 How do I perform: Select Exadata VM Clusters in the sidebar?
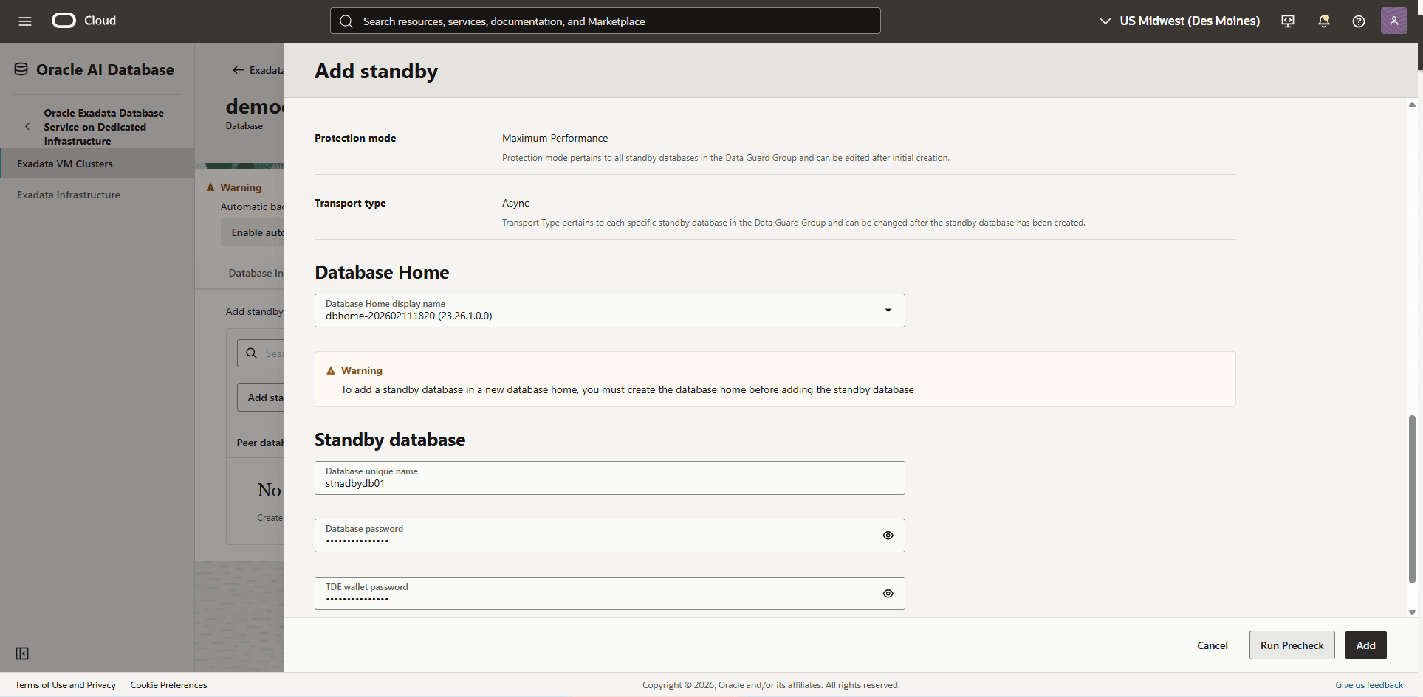tap(65, 163)
